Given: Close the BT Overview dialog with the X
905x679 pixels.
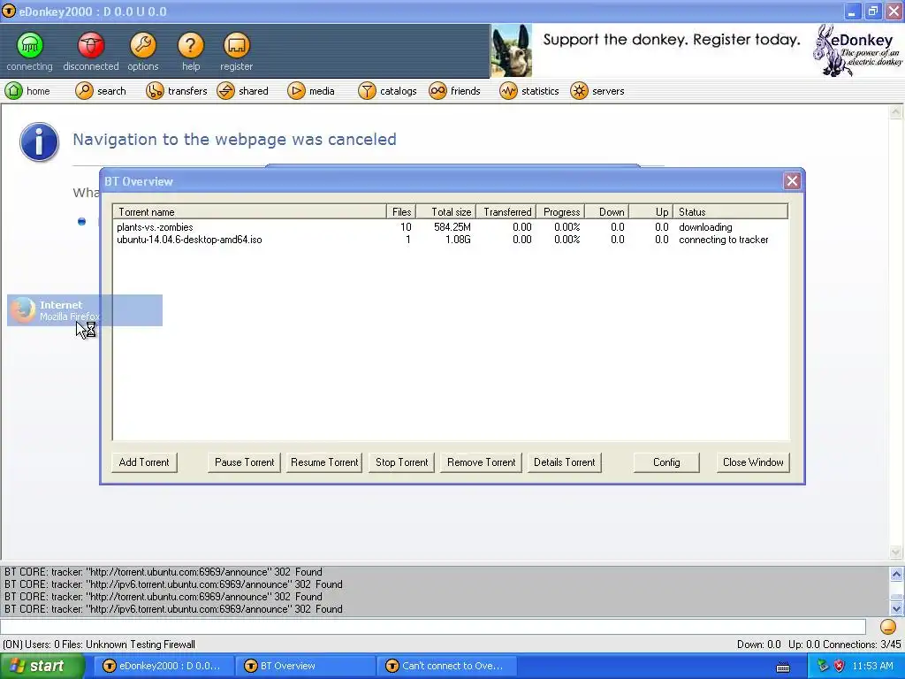Looking at the screenshot, I should coord(792,181).
